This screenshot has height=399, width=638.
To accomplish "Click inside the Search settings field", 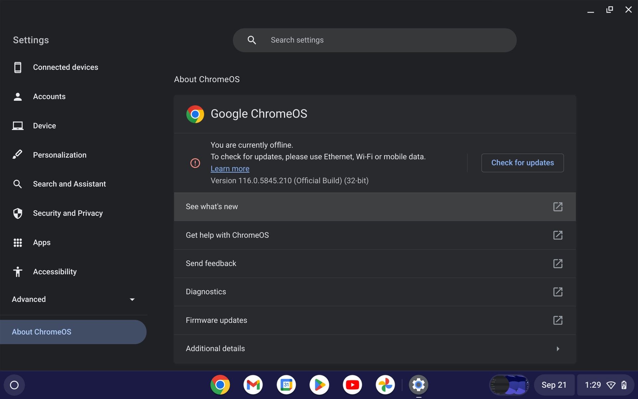I will click(x=375, y=40).
